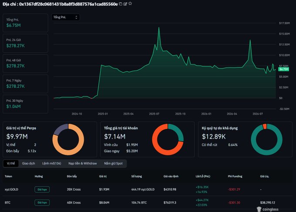Click the Perps position value donut chart
This screenshot has width=296, height=212.
tap(68, 139)
